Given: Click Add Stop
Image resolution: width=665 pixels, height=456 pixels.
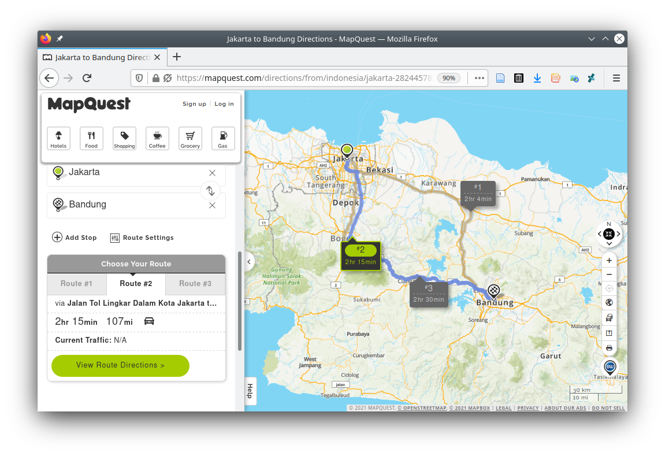Looking at the screenshot, I should tap(74, 238).
